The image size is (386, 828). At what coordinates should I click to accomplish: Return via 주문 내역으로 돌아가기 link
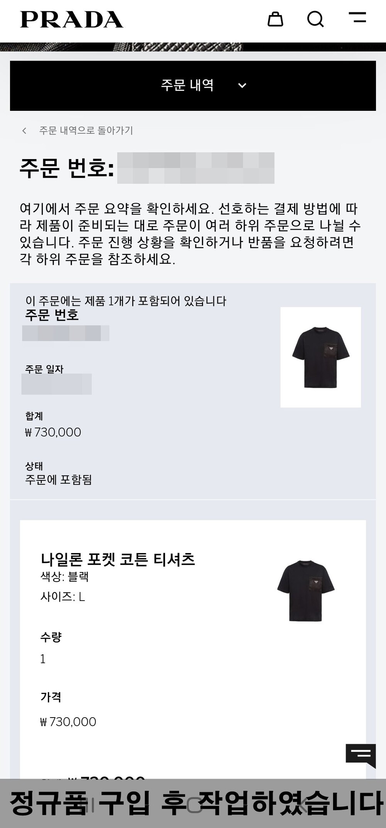click(x=86, y=131)
